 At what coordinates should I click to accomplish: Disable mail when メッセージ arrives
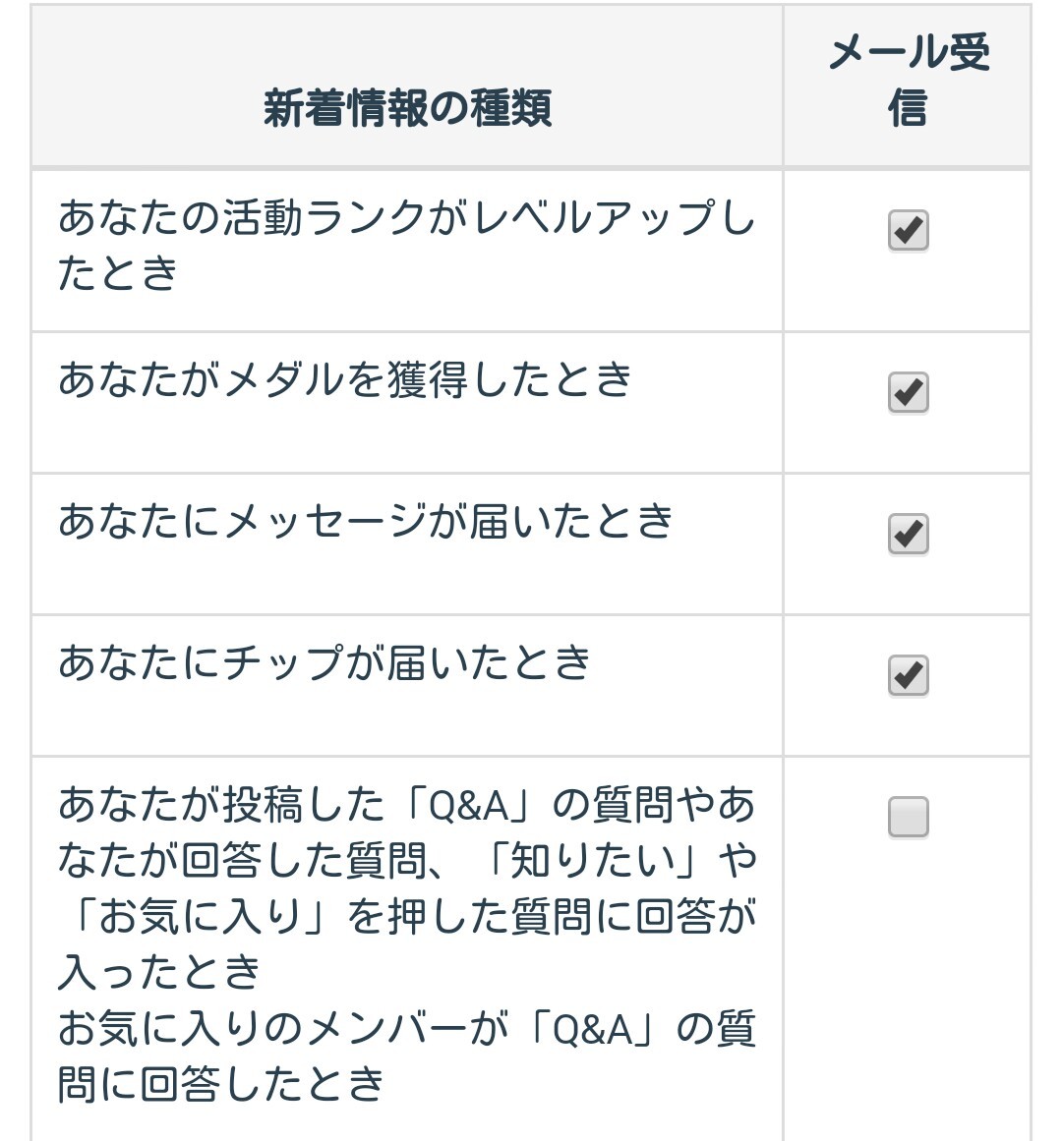point(908,534)
